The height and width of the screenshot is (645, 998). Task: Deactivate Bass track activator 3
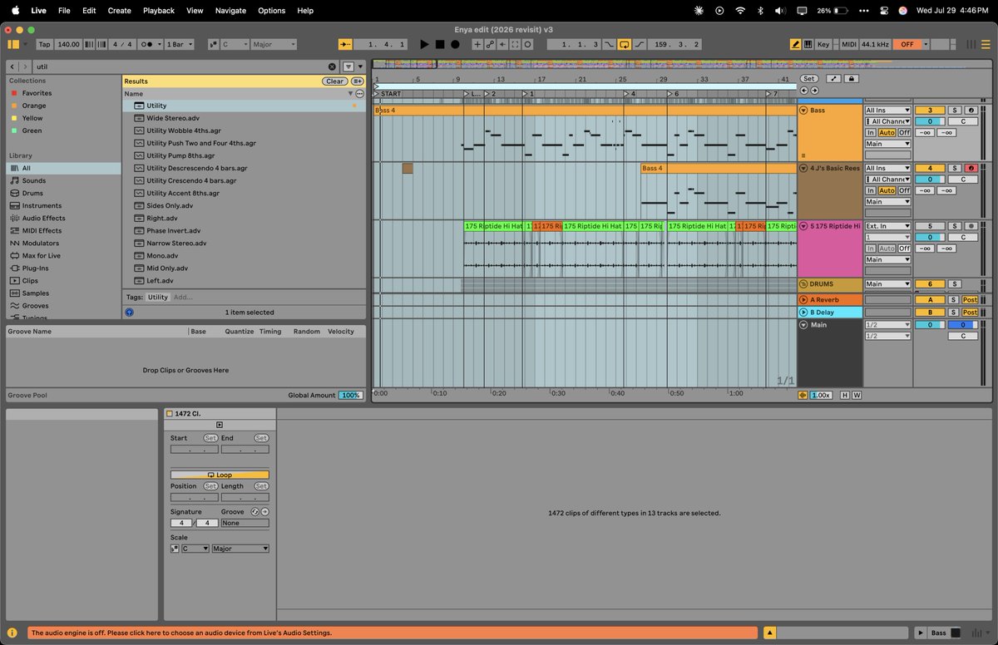click(930, 110)
